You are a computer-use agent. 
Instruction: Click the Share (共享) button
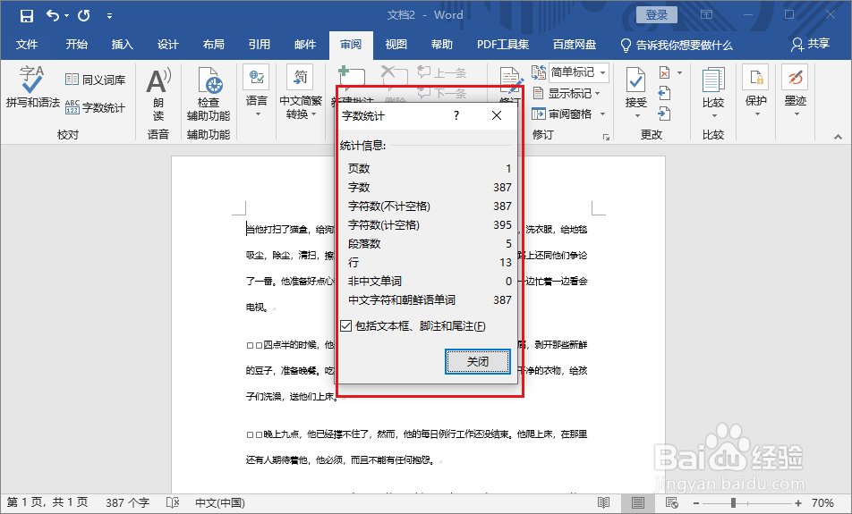coord(811,44)
